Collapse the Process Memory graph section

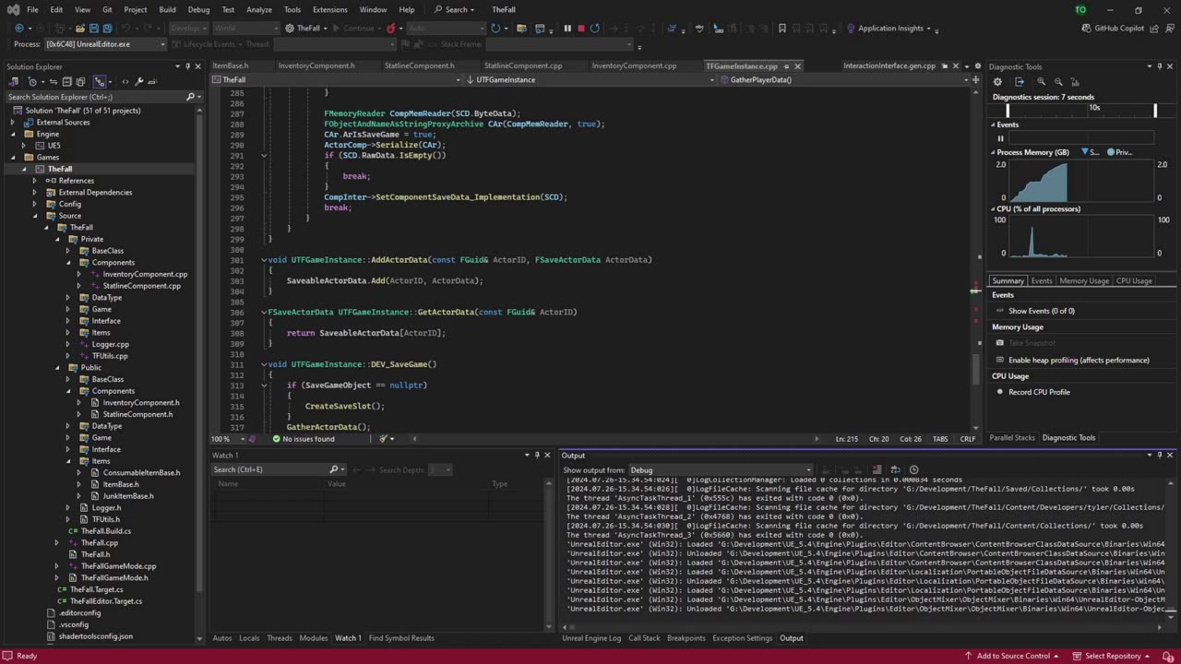coord(993,152)
